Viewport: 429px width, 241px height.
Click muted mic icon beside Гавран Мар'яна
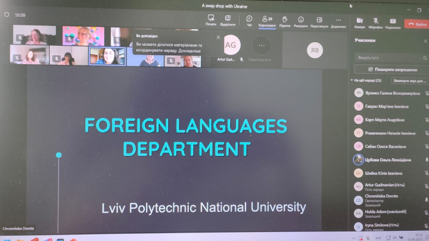click(x=427, y=107)
